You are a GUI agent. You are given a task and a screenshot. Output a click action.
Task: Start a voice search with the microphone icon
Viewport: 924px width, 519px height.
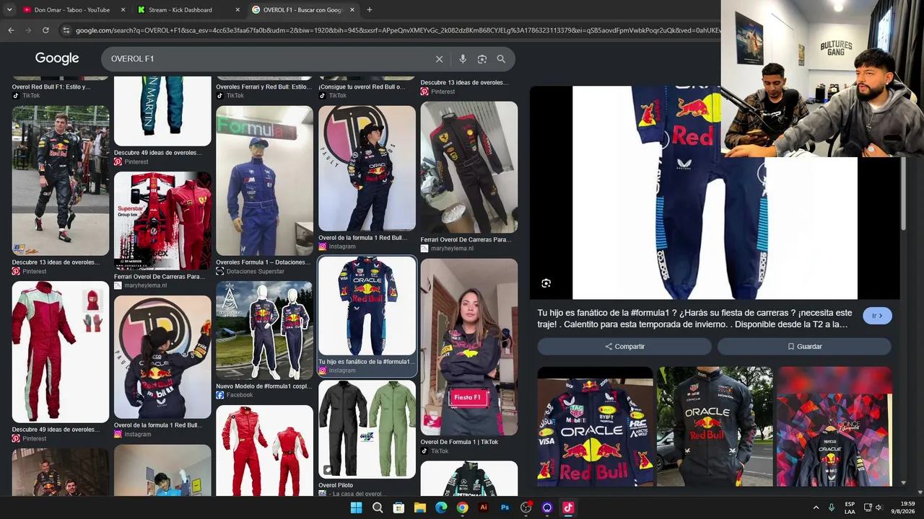point(463,59)
